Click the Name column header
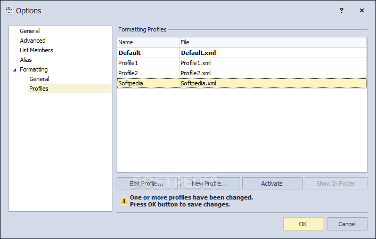Viewport: 376px width, 239px height. (x=148, y=42)
